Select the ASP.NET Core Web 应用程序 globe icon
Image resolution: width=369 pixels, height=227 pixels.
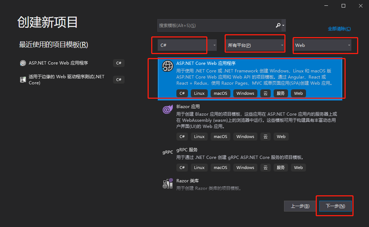pyautogui.click(x=167, y=66)
